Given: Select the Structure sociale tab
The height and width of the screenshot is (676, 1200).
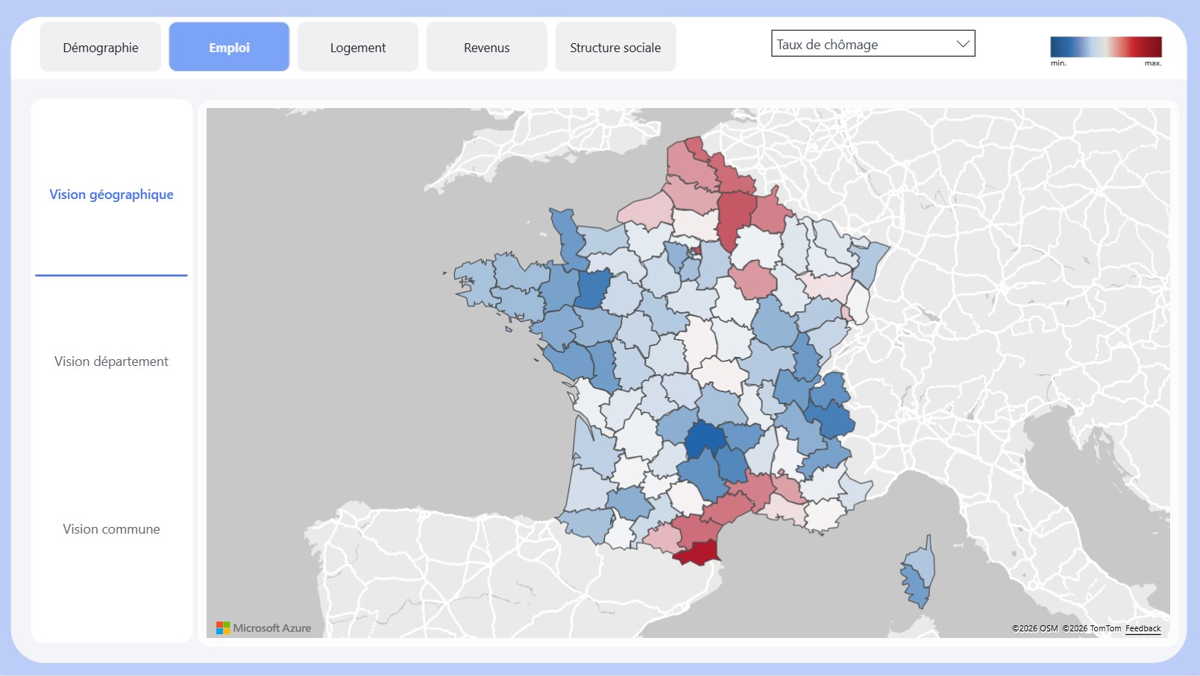Looking at the screenshot, I should [615, 46].
